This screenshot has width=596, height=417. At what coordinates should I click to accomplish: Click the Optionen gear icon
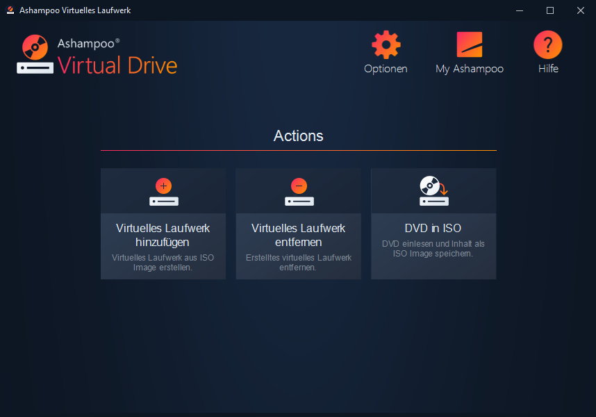[386, 45]
